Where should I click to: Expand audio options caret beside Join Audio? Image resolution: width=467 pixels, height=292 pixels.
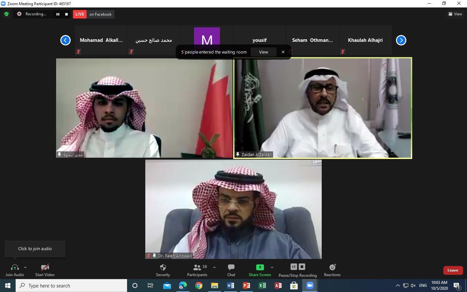tap(25, 268)
